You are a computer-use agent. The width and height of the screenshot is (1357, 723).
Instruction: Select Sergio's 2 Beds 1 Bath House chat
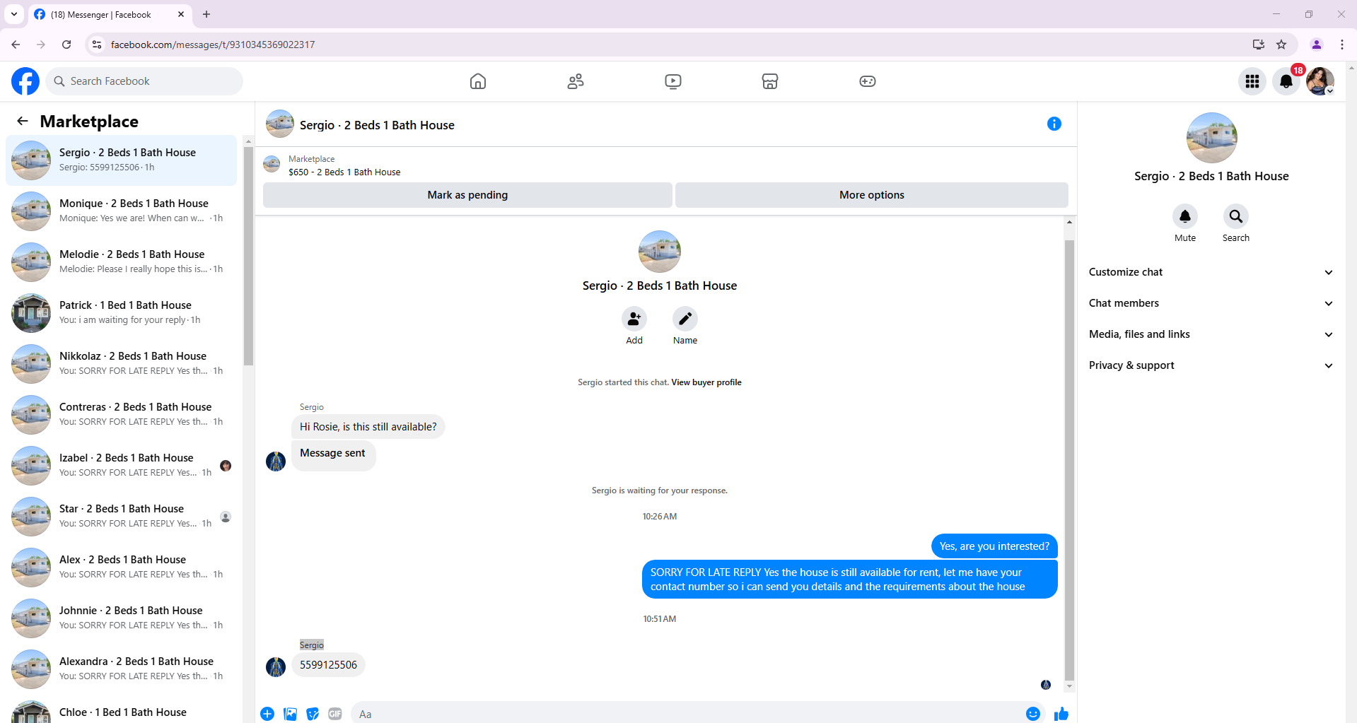[x=122, y=160]
